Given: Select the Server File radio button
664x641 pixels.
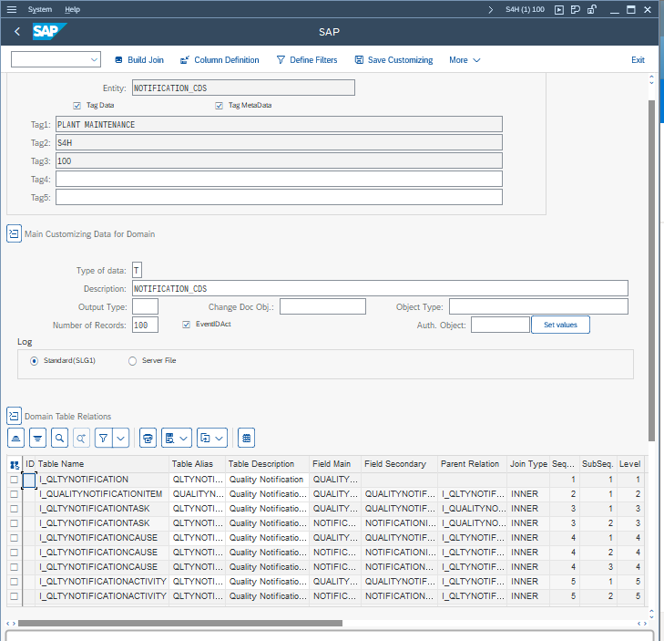Looking at the screenshot, I should (133, 361).
